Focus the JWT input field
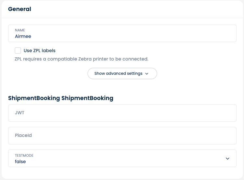 [x=122, y=113]
